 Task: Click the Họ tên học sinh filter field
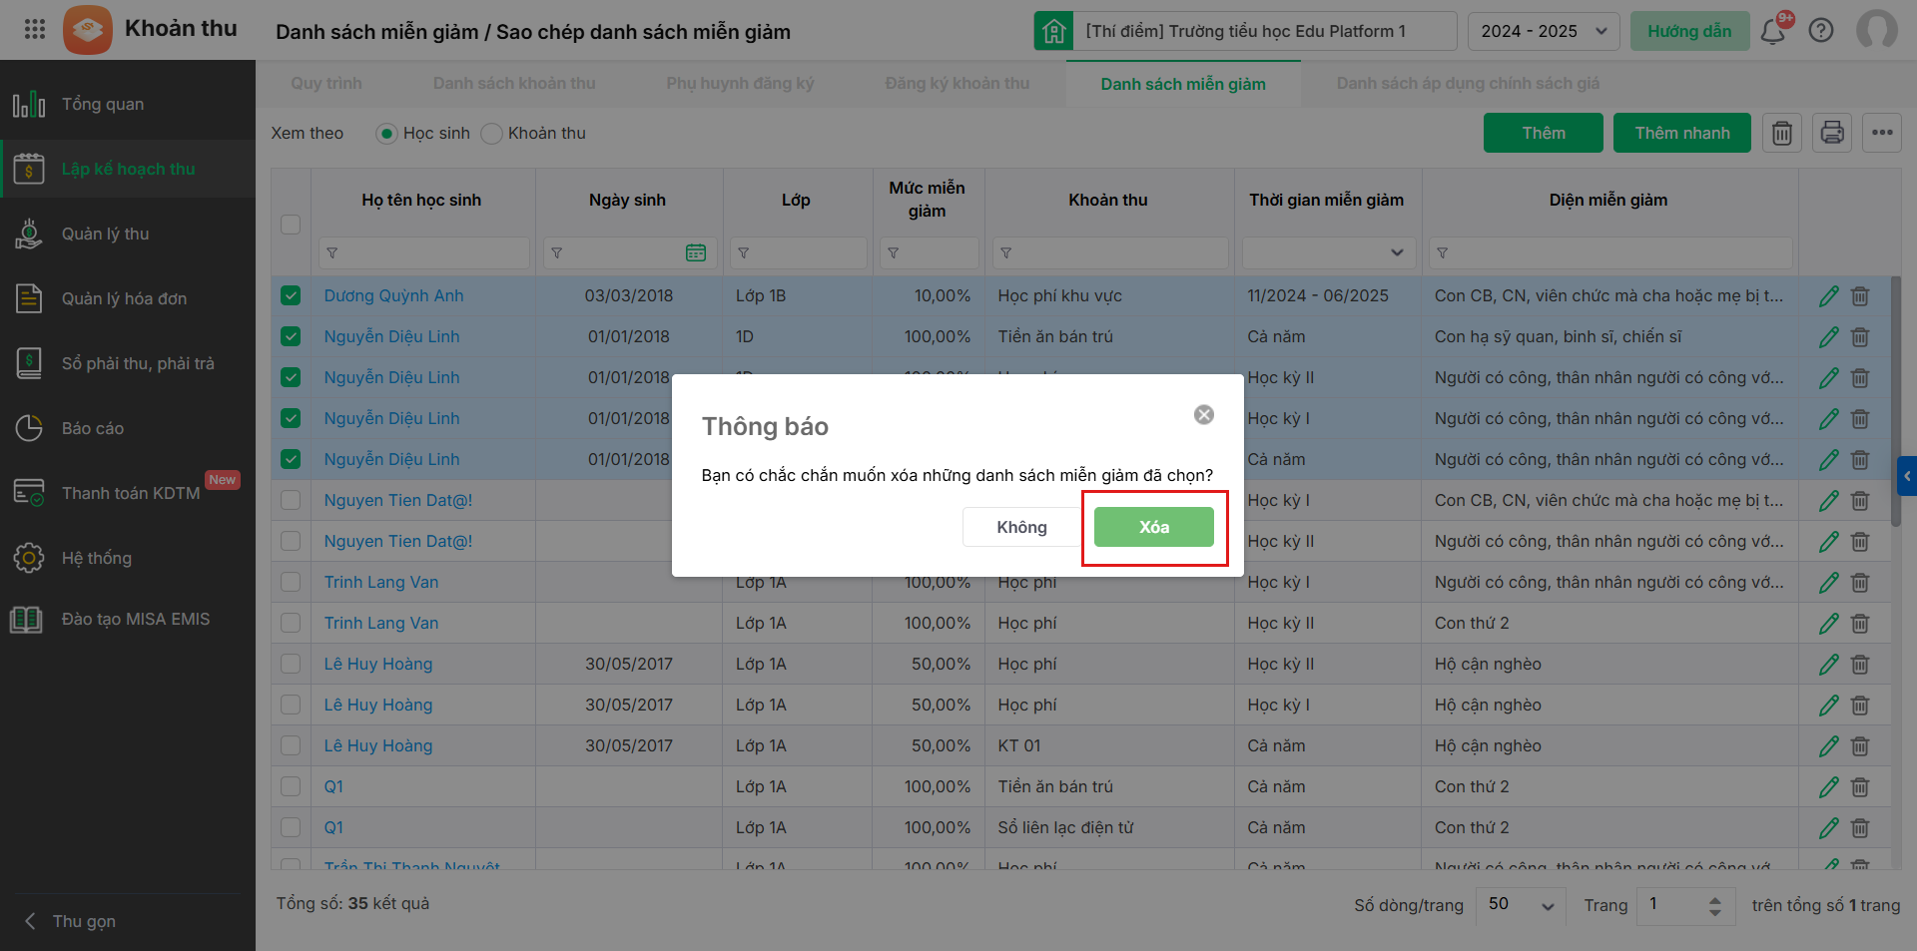(424, 253)
